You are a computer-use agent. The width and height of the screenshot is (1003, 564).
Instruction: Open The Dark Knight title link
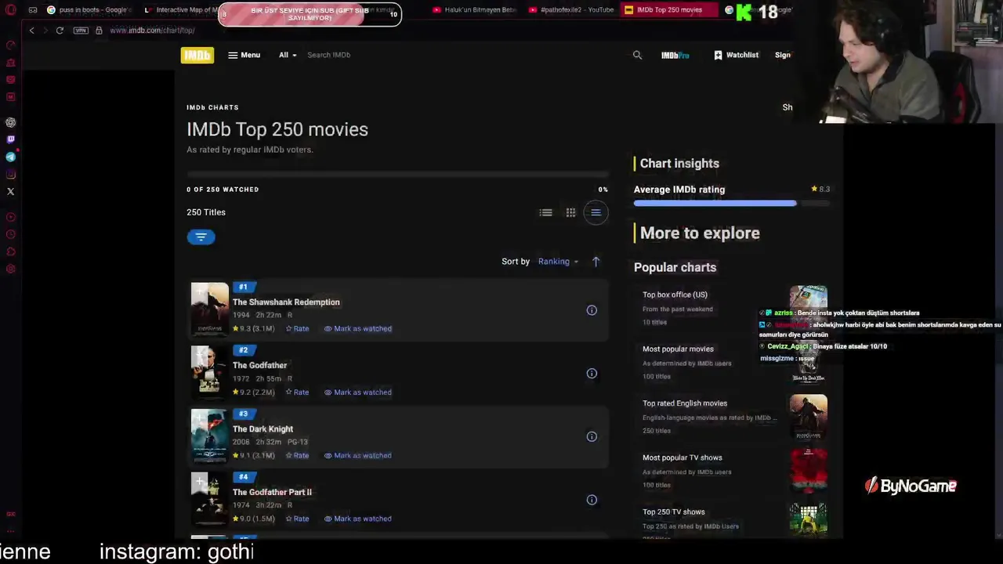point(263,429)
